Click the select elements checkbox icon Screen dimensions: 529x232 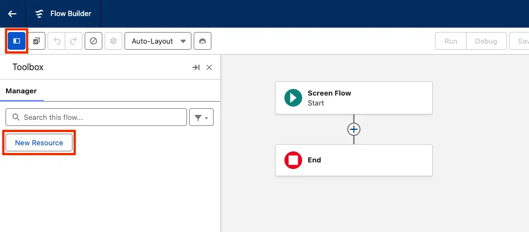click(37, 41)
